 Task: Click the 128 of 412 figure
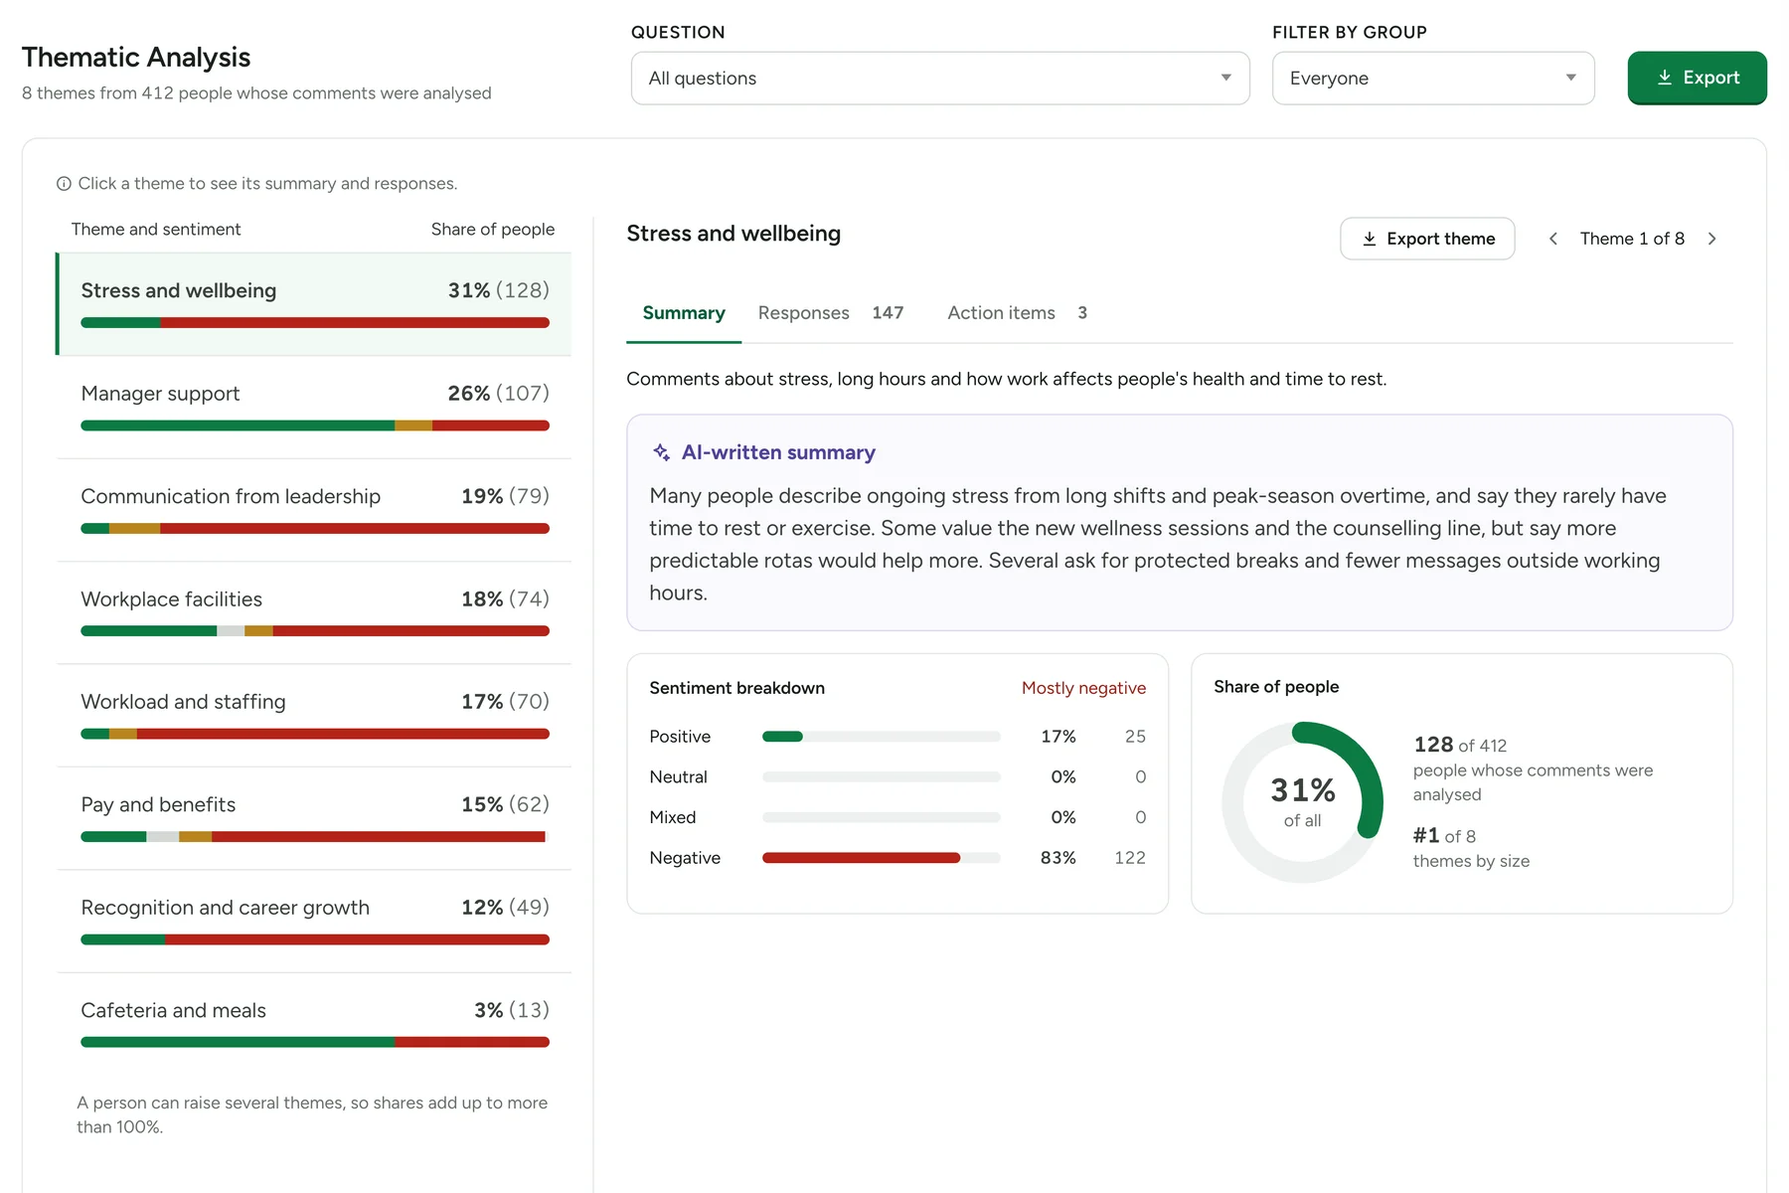point(1460,745)
